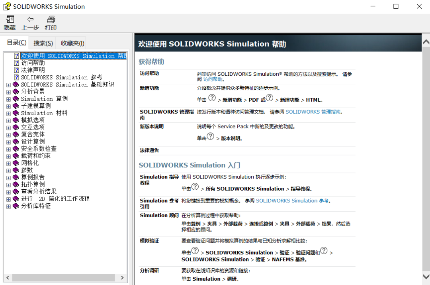Image resolution: width=430 pixels, height=285 pixels.
Task: Click the book icon beside 网格化
Action: coord(16,163)
